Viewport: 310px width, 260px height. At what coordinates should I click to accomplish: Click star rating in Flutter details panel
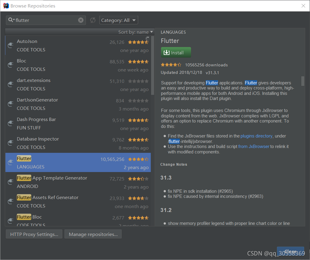point(171,65)
